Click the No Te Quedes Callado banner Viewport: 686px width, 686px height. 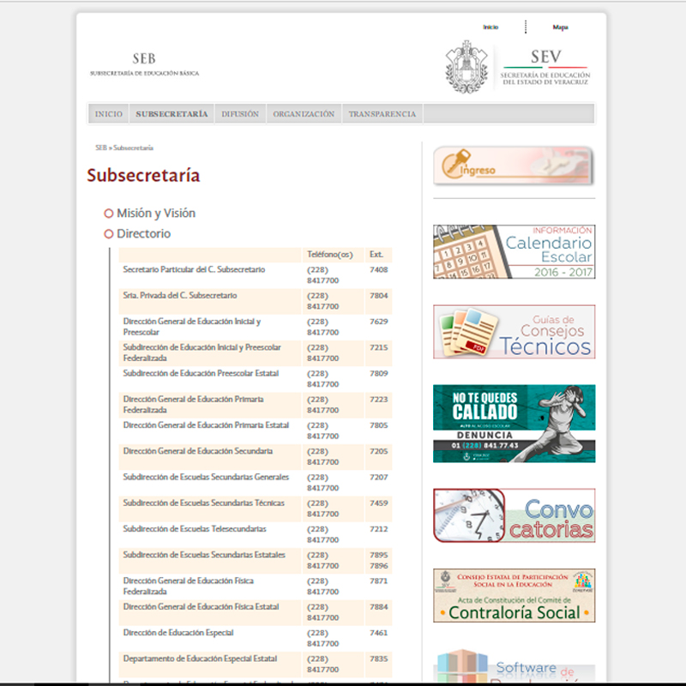pyautogui.click(x=513, y=423)
